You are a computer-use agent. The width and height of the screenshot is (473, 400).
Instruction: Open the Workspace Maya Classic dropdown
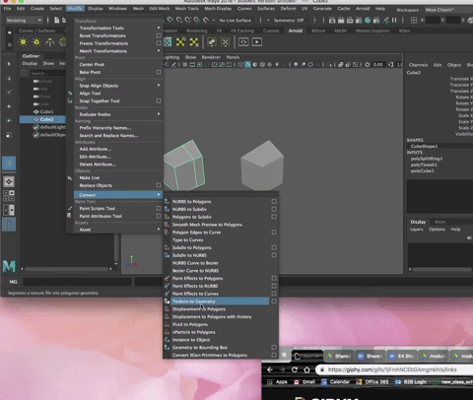point(448,10)
